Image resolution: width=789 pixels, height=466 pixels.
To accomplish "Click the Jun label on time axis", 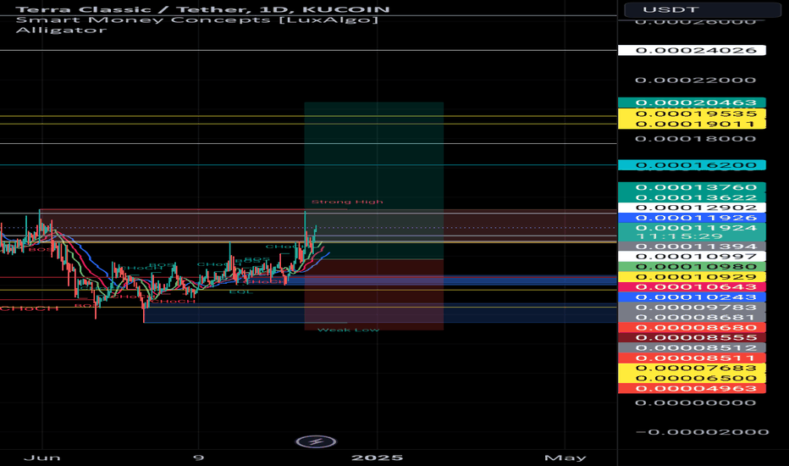I will tap(42, 458).
